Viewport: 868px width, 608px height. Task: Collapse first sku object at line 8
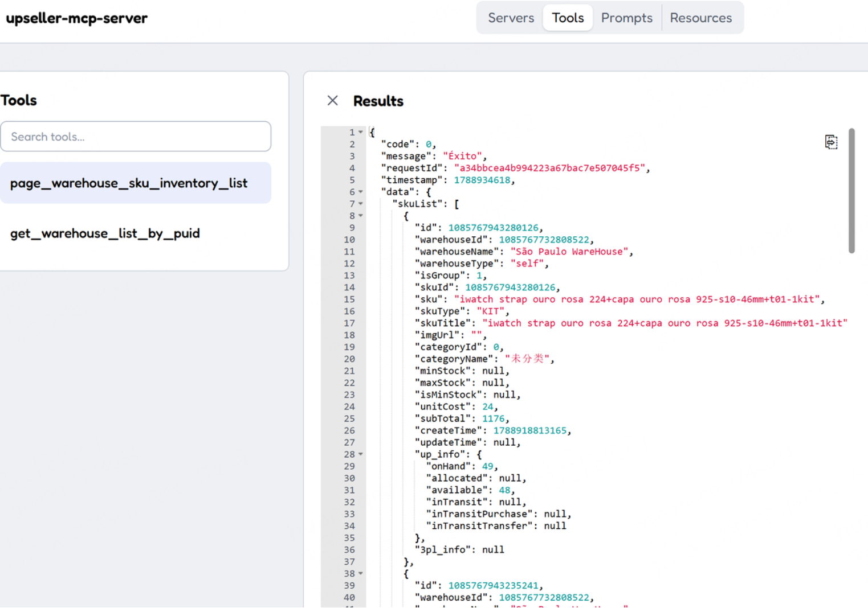pyautogui.click(x=360, y=216)
